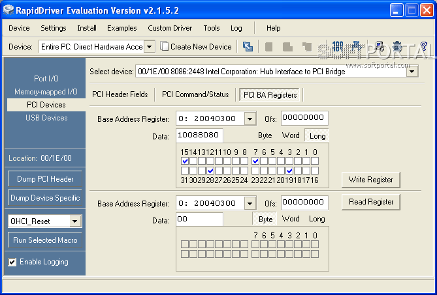Image resolution: width=437 pixels, height=295 pixels.
Task: Uncheck bit 7 checkbox in upper register
Action: [x=256, y=161]
